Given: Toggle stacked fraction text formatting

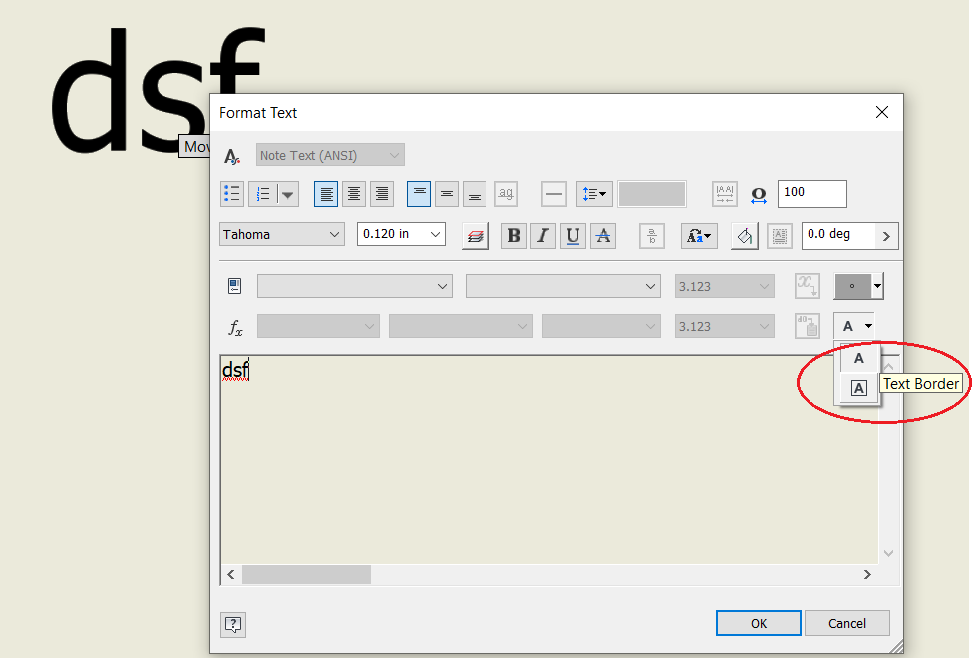Looking at the screenshot, I should (651, 236).
